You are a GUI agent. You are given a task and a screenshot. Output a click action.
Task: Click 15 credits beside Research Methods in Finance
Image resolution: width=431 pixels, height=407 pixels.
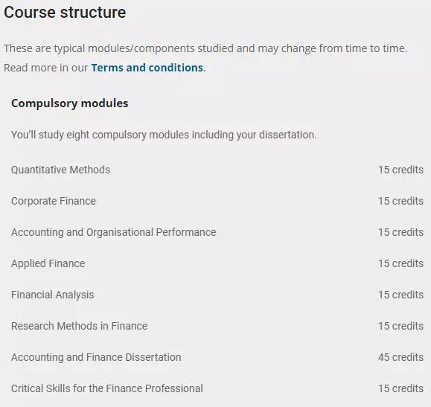[x=400, y=326]
